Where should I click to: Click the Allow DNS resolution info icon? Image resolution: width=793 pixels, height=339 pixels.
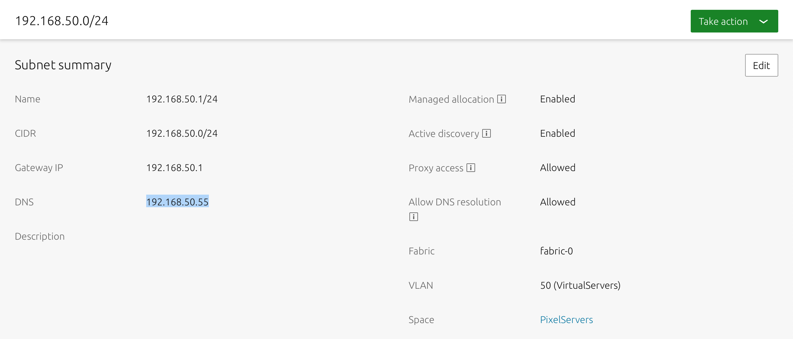click(x=413, y=217)
